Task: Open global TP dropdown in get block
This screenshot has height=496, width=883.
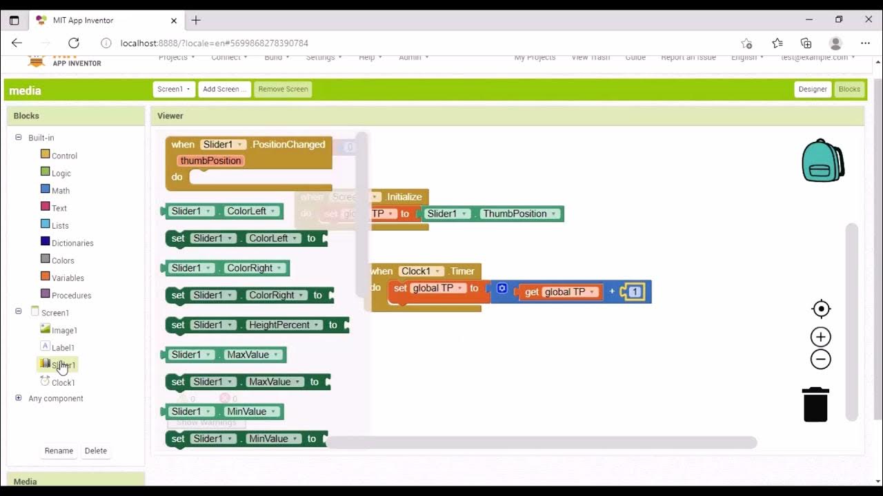Action: [571, 292]
